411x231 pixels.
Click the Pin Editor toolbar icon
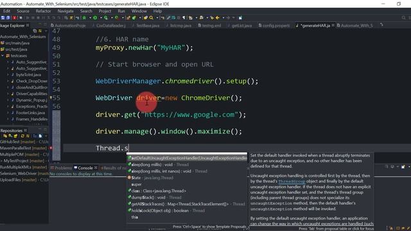tap(240, 18)
